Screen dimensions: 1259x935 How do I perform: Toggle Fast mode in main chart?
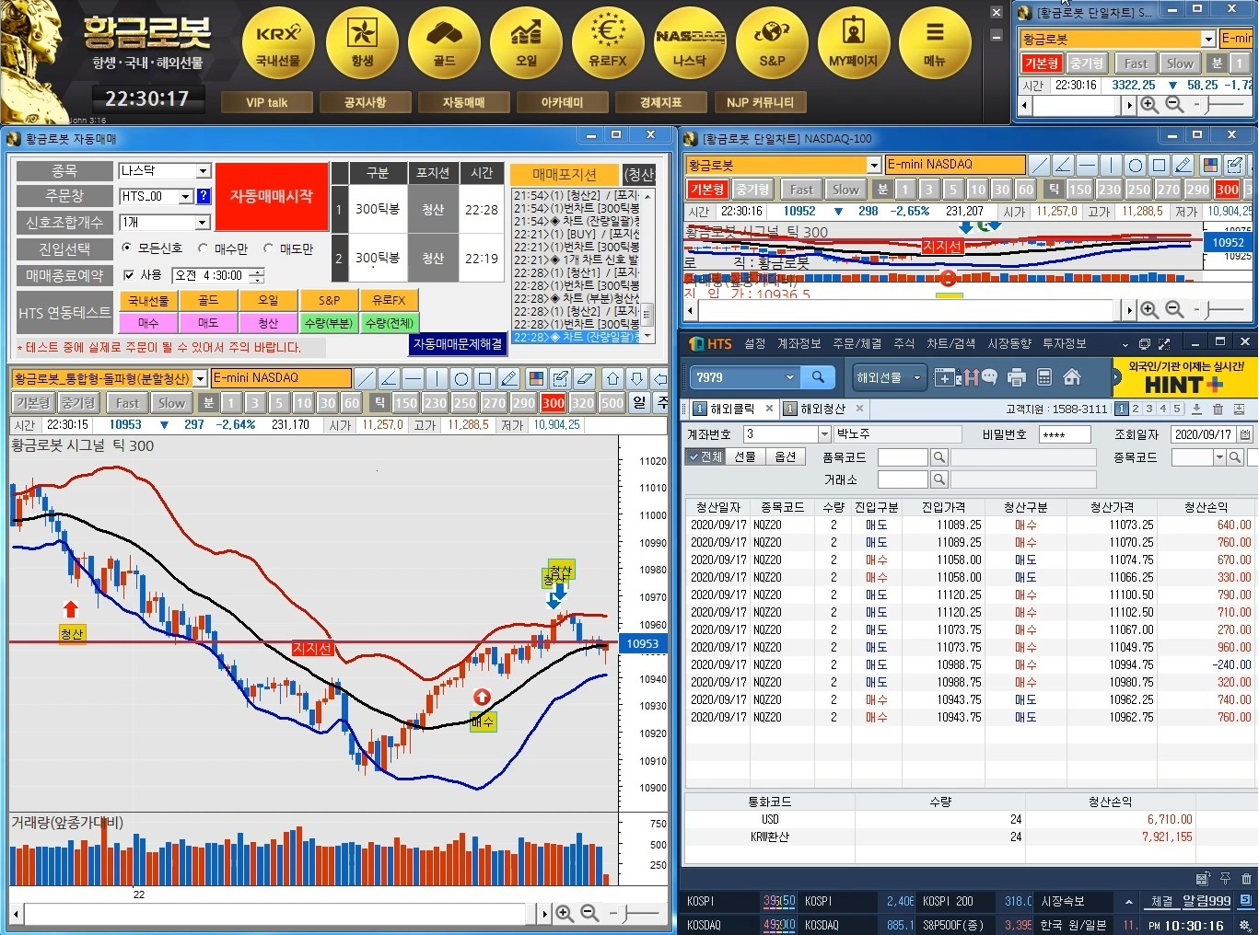pos(127,403)
